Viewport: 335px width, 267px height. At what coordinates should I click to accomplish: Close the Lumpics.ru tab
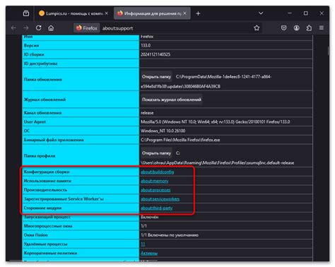pos(107,13)
